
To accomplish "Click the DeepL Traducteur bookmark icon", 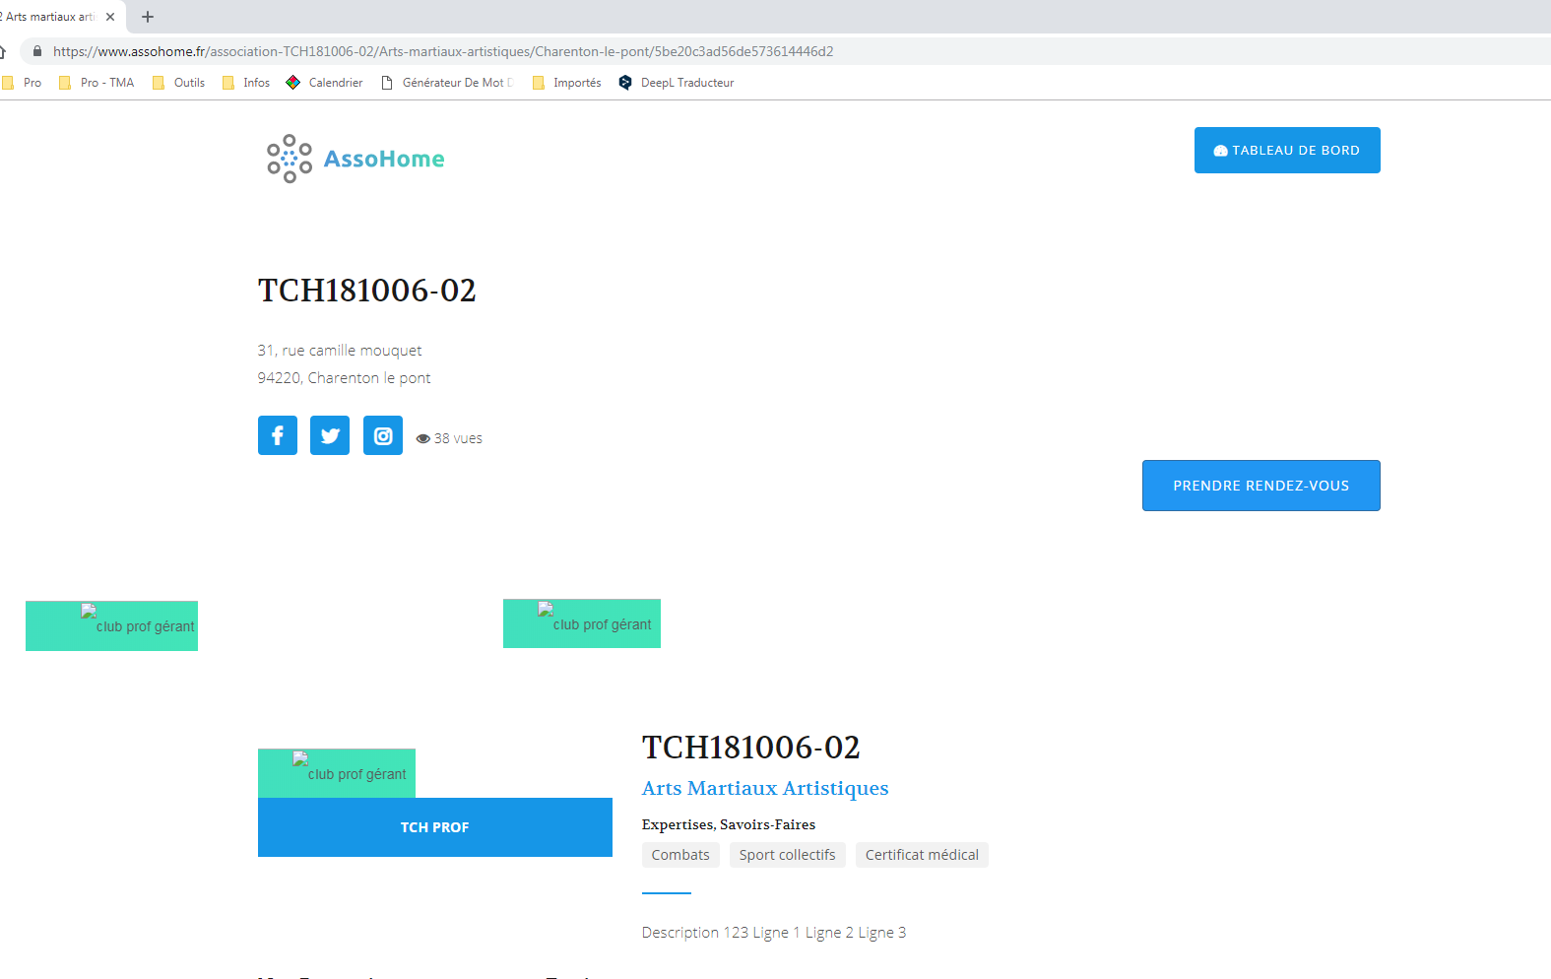I will (625, 83).
